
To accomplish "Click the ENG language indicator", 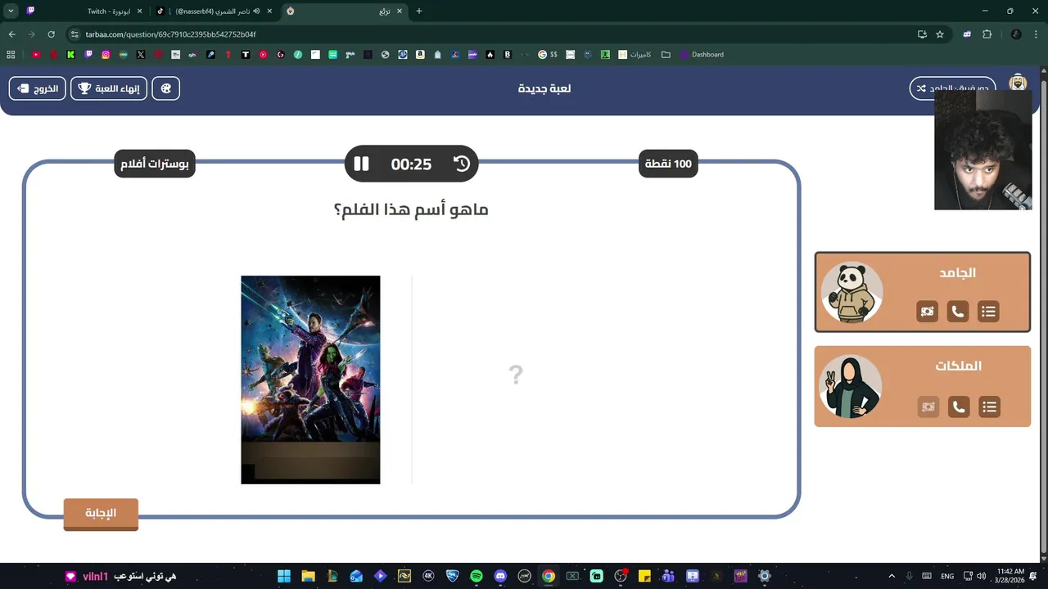I will click(947, 576).
